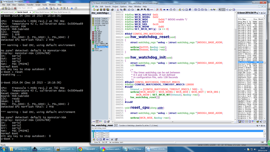Click Go Forward blue arrow in Source Insight
Screen dimensions: 270x152
tap(167, 10)
